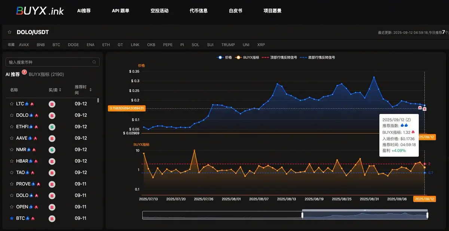Toggle the favorite star for LTC

click(12, 104)
